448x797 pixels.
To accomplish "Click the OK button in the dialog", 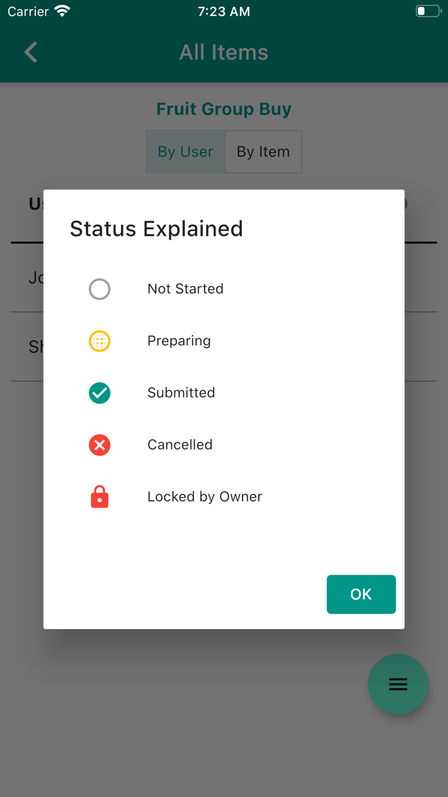I will [x=361, y=595].
